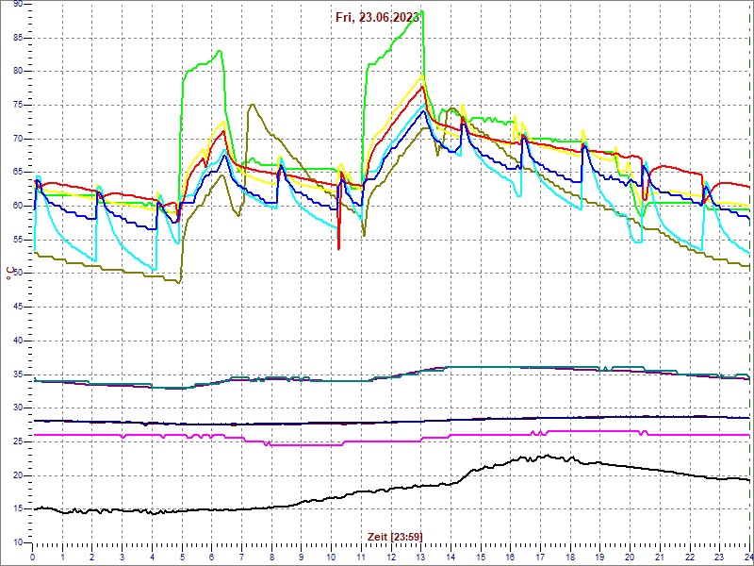754x566 pixels.
Task: Click hour 12 on the time axis
Action: pyautogui.click(x=391, y=557)
